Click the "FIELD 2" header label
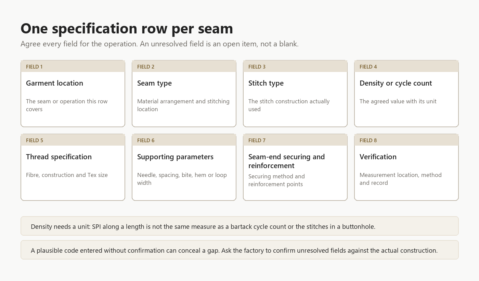 [x=146, y=67]
